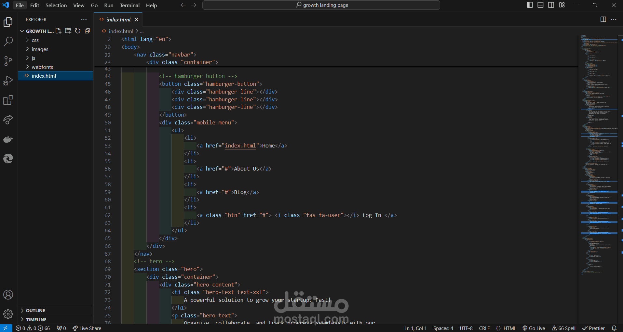Screen dimensions: 623x332
Task: Go forward in navigation history
Action: (194, 5)
